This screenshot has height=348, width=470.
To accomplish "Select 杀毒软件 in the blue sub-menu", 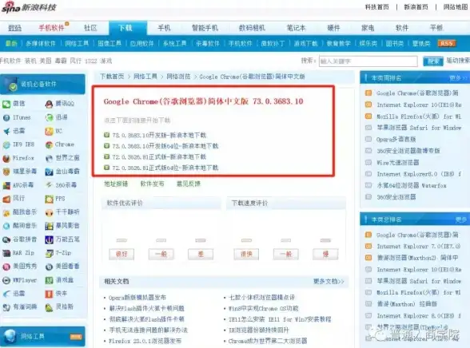I will tap(208, 44).
